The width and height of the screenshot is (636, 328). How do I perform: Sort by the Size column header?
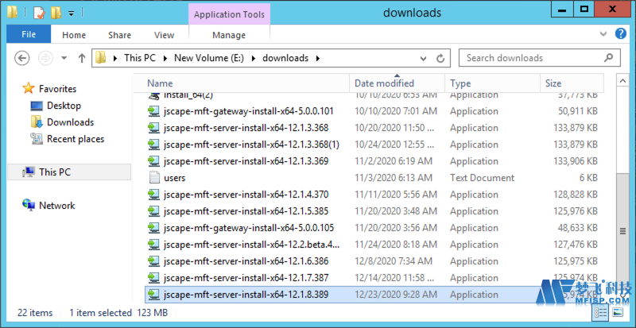(x=572, y=83)
